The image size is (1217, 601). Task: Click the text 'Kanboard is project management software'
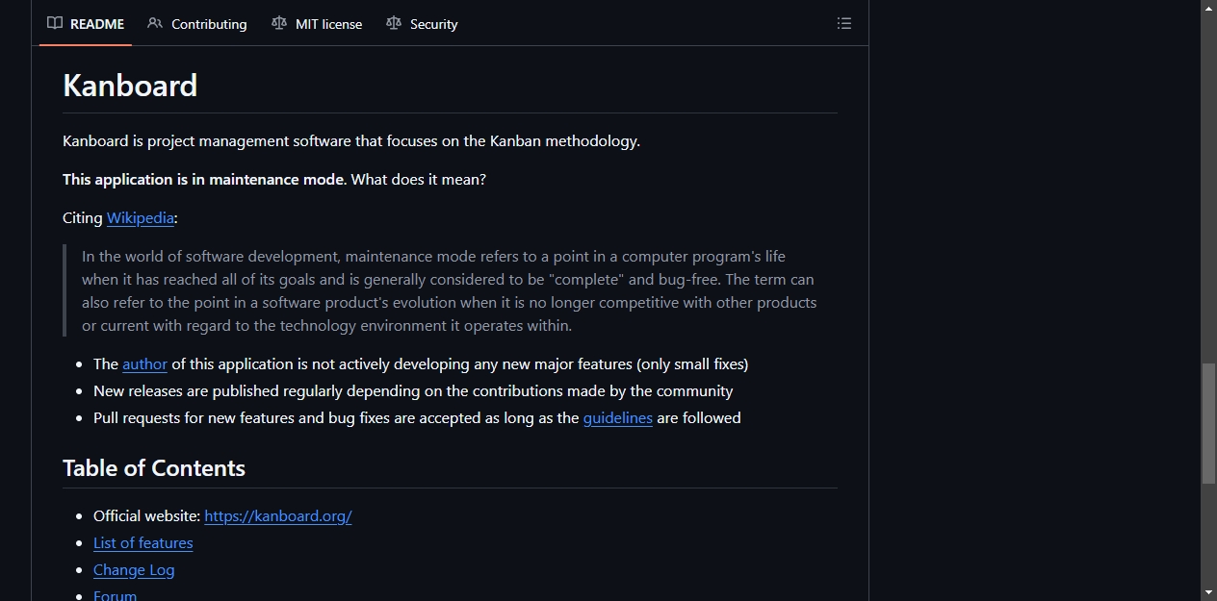(x=207, y=140)
